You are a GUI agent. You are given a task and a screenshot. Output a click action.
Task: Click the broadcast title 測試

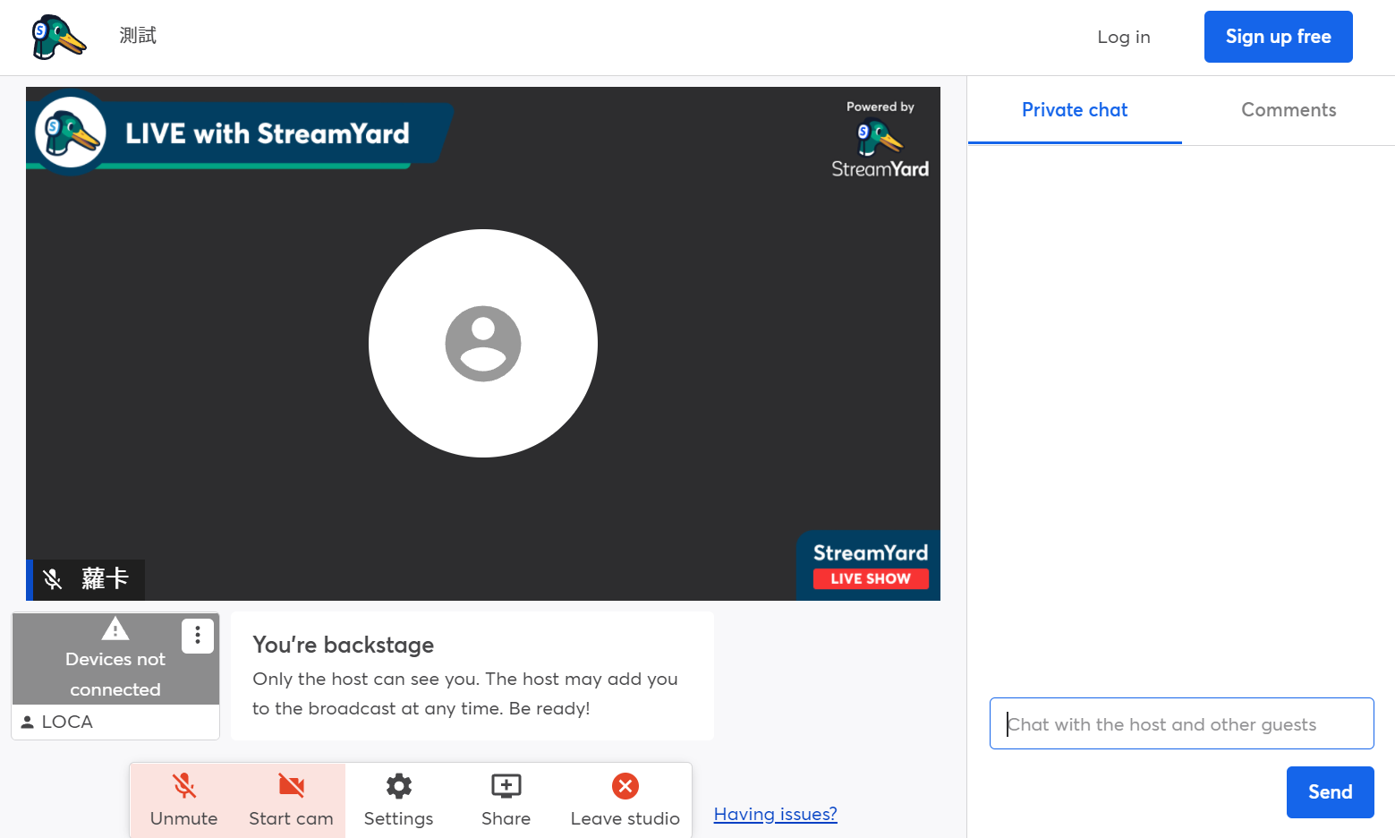[138, 36]
